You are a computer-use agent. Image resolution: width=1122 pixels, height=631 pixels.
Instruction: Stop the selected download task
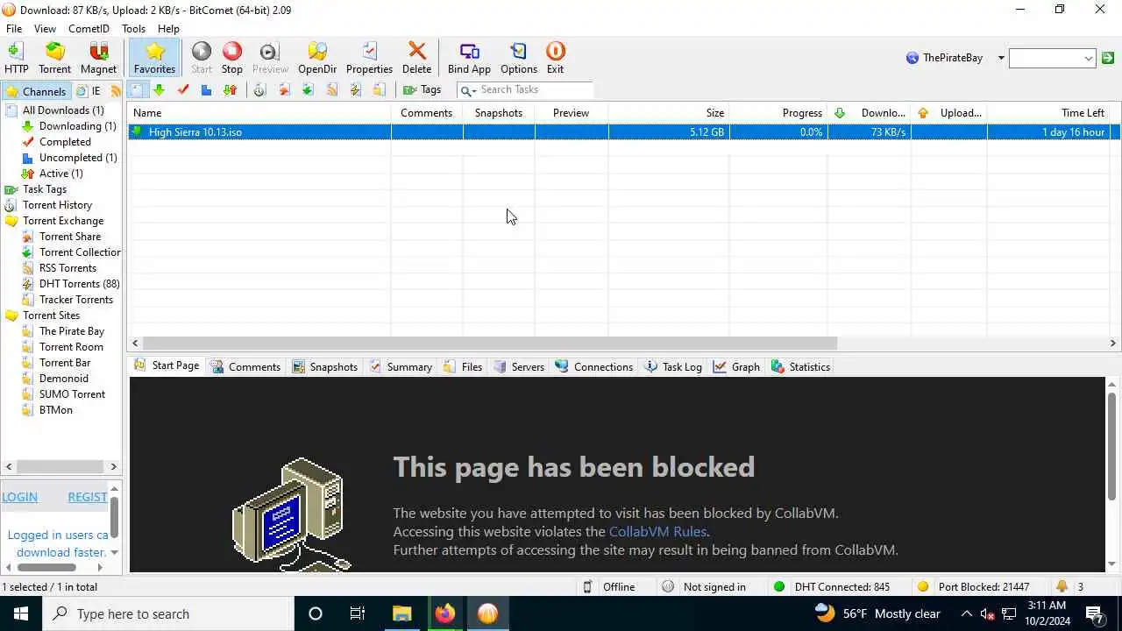click(x=232, y=58)
